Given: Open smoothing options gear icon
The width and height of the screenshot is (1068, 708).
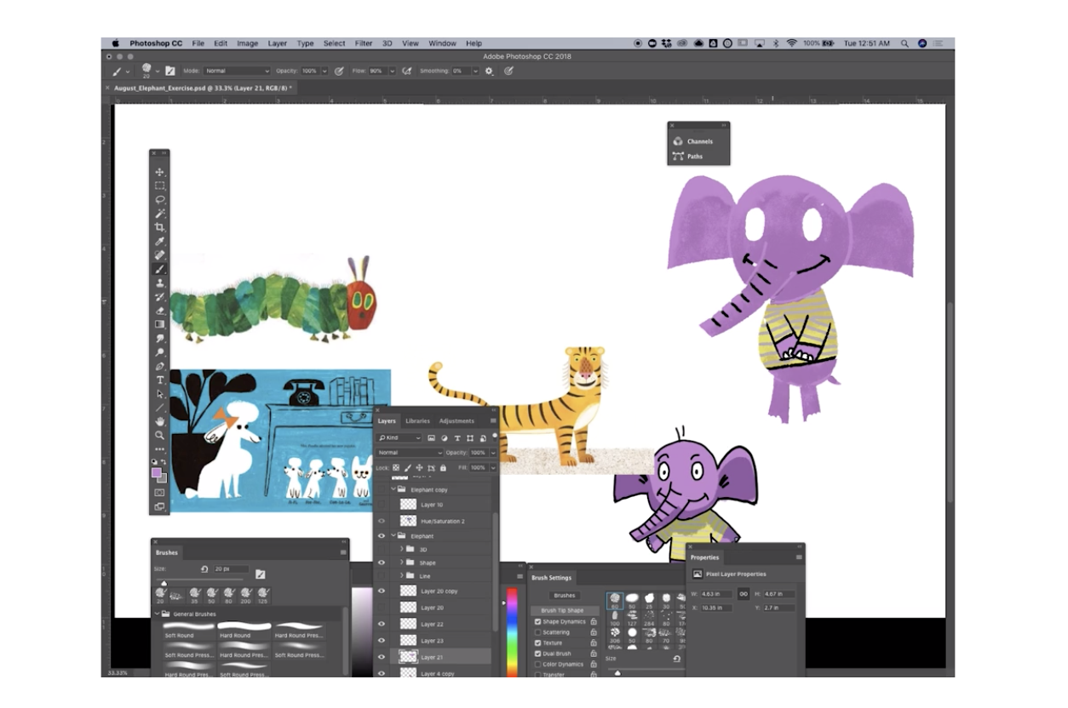Looking at the screenshot, I should coord(489,71).
